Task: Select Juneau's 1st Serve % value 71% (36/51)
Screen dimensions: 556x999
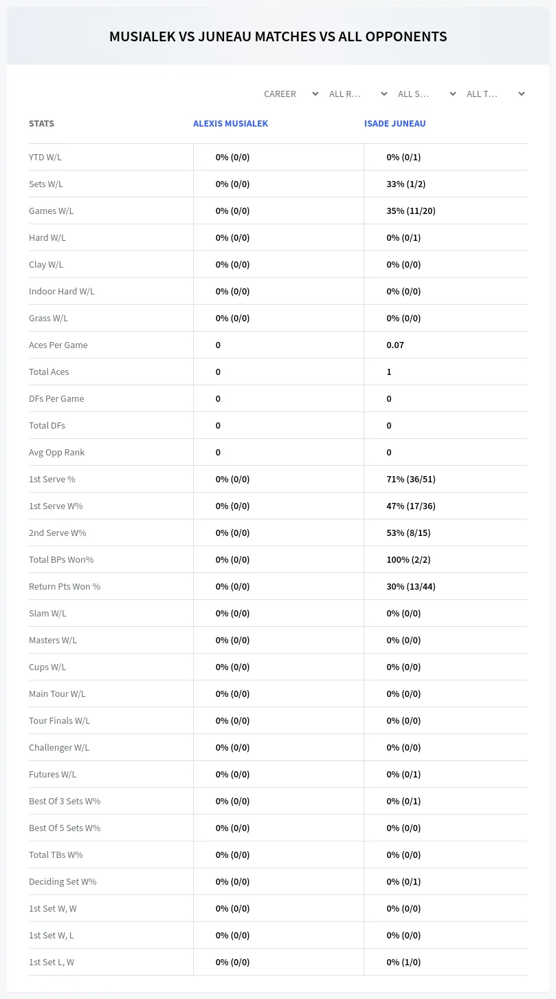Action: click(x=411, y=479)
